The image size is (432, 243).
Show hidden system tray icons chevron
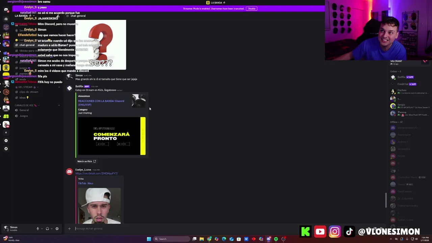tap(391, 239)
